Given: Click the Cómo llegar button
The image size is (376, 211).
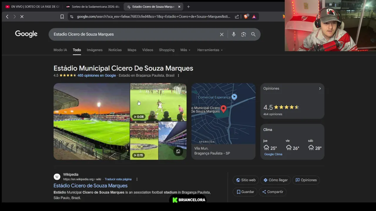Looking at the screenshot, I should point(276,180).
